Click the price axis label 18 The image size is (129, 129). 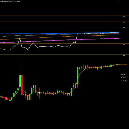[124, 45]
